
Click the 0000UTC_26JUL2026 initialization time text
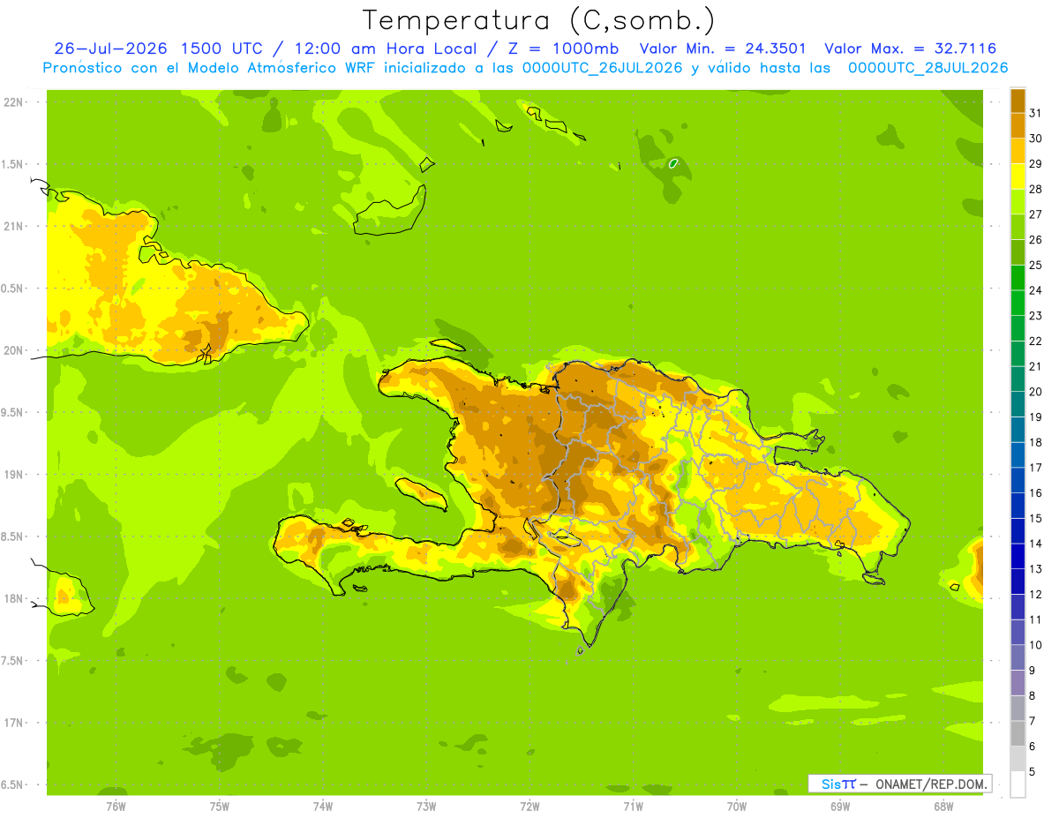(x=603, y=68)
